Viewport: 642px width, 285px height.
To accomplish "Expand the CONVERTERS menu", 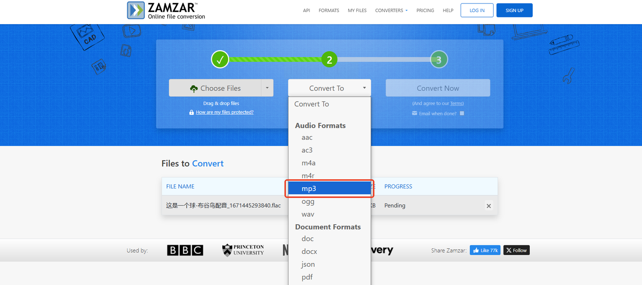I will click(391, 10).
